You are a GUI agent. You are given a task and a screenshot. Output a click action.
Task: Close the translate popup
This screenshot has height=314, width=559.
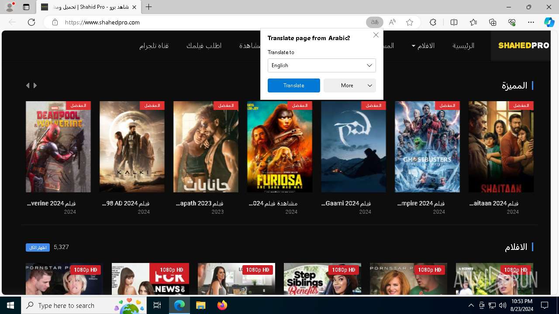point(376,35)
